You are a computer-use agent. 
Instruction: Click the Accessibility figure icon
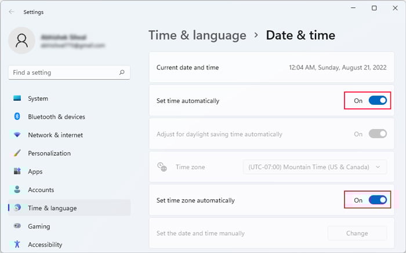click(17, 244)
